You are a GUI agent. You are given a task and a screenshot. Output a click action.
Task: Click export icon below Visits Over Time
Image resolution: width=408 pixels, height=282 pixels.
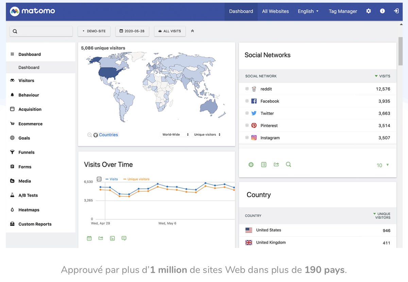click(101, 238)
